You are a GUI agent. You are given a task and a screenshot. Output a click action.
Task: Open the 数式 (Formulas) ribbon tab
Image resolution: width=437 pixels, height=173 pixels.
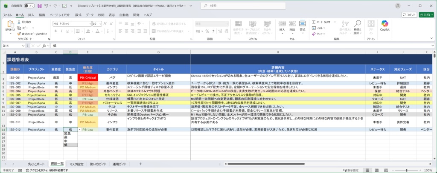tap(79, 15)
